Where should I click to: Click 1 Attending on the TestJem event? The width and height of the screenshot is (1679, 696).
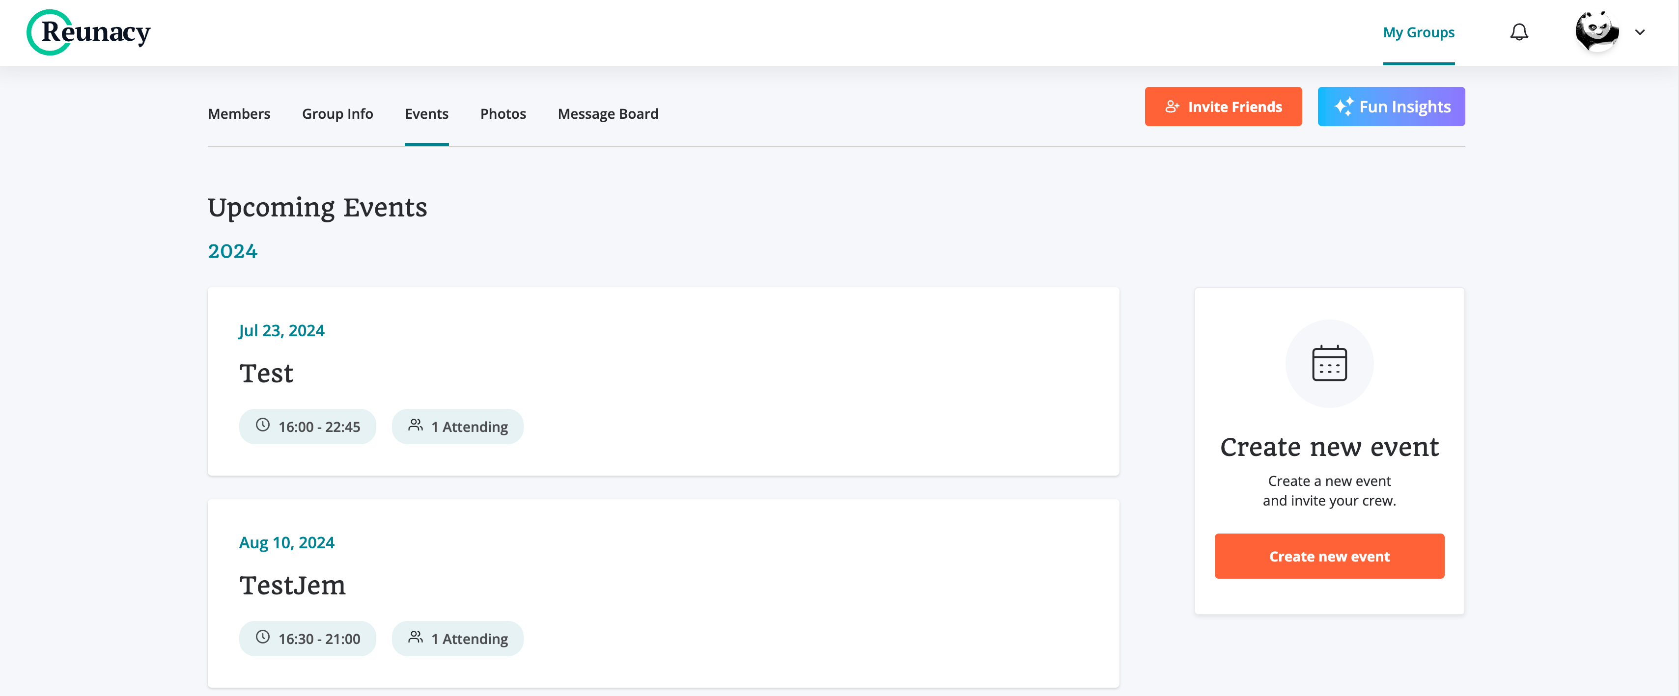457,639
